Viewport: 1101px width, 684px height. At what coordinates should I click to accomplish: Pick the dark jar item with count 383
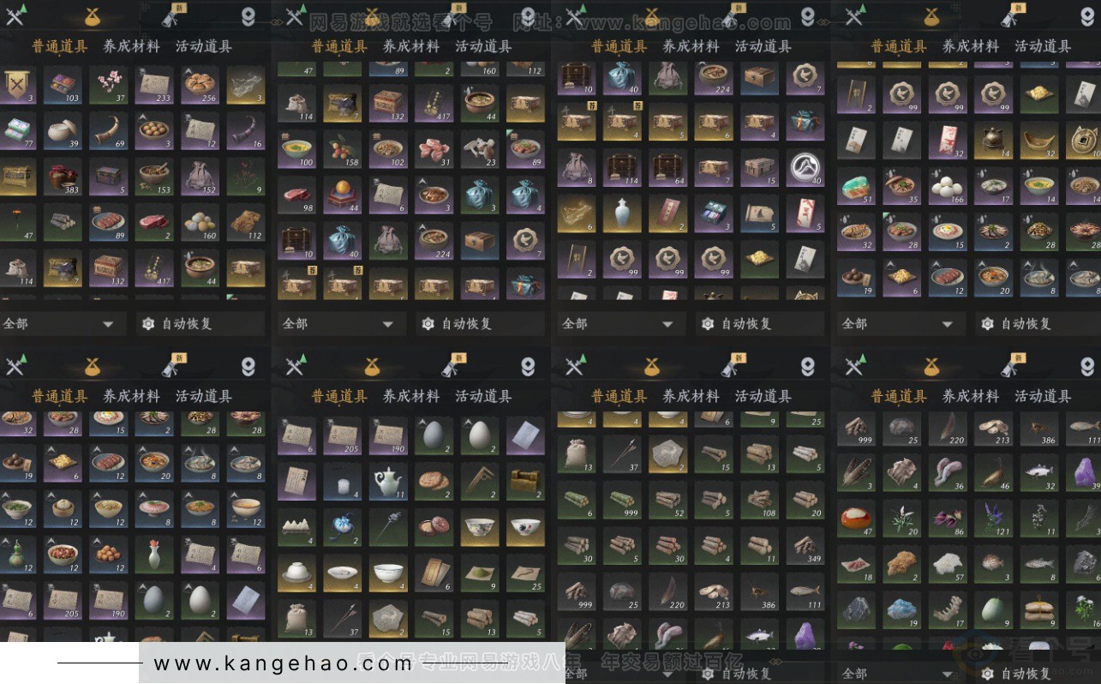63,177
